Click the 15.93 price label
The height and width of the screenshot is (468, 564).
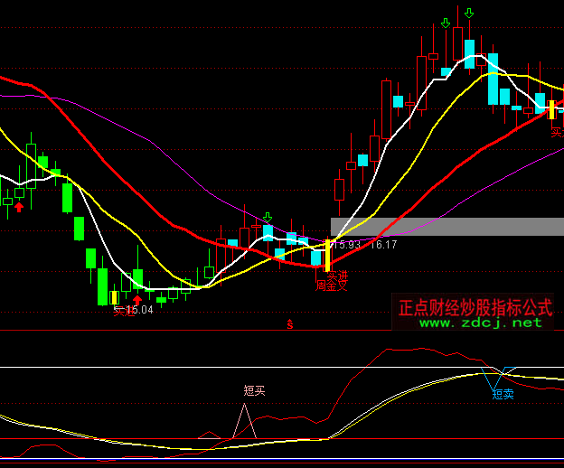coord(347,244)
